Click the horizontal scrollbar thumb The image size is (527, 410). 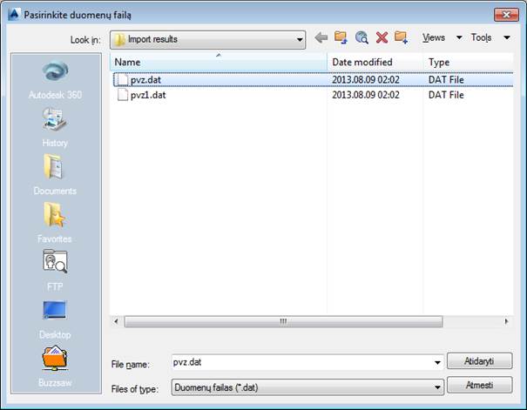[282, 321]
